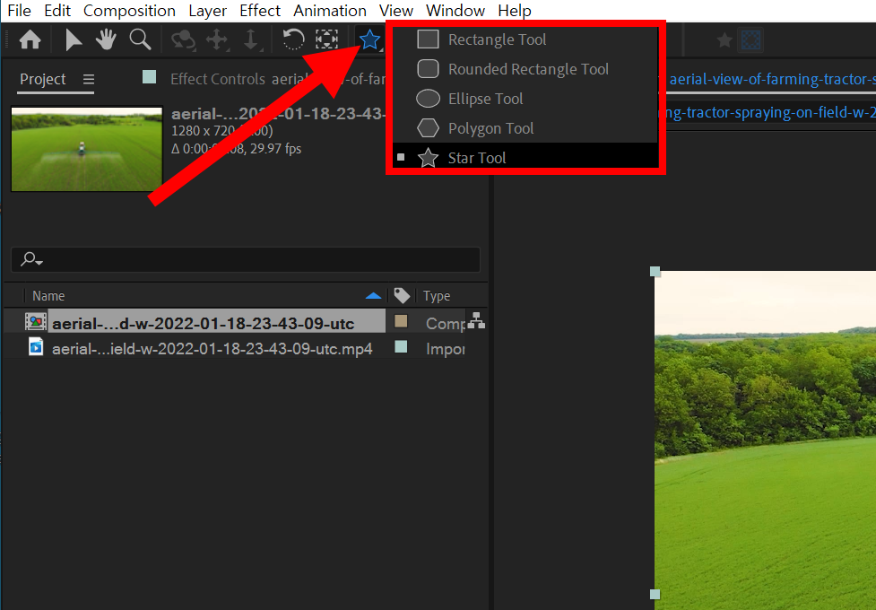Click the mp4 item's teal label swatch

point(401,346)
